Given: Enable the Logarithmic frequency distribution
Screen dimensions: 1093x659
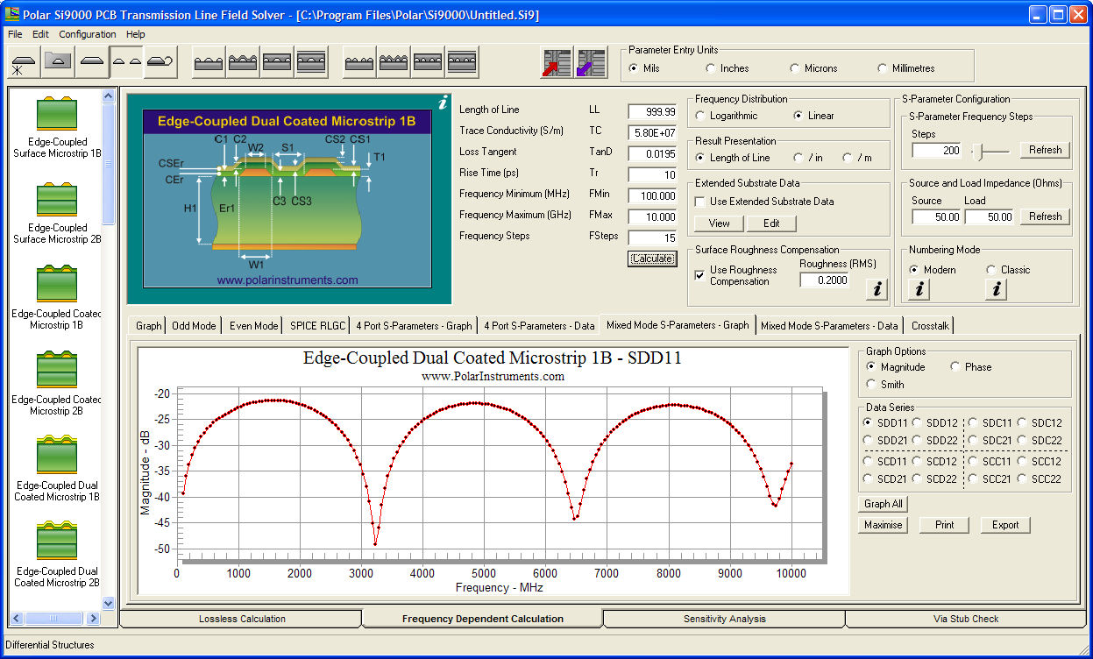Looking at the screenshot, I should (699, 115).
